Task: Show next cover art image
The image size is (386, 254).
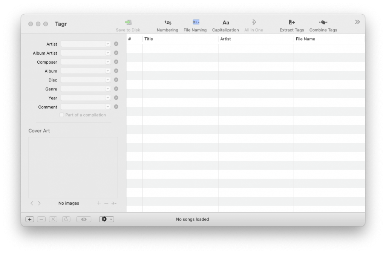Action: click(x=39, y=203)
